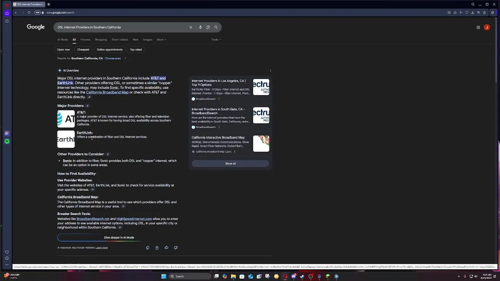Reload the current page
The width and height of the screenshot is (500, 281).
(x=29, y=12)
